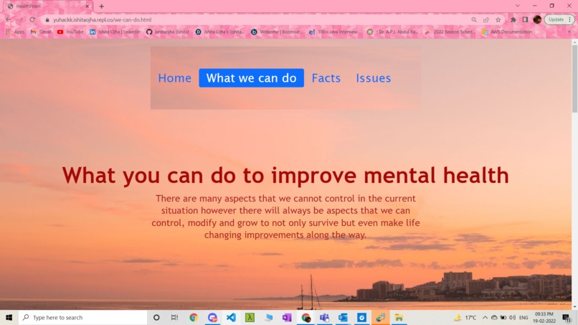Show hidden system tray icons

pyautogui.click(x=485, y=317)
